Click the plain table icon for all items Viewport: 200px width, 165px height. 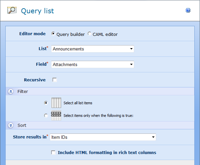click(x=56, y=103)
